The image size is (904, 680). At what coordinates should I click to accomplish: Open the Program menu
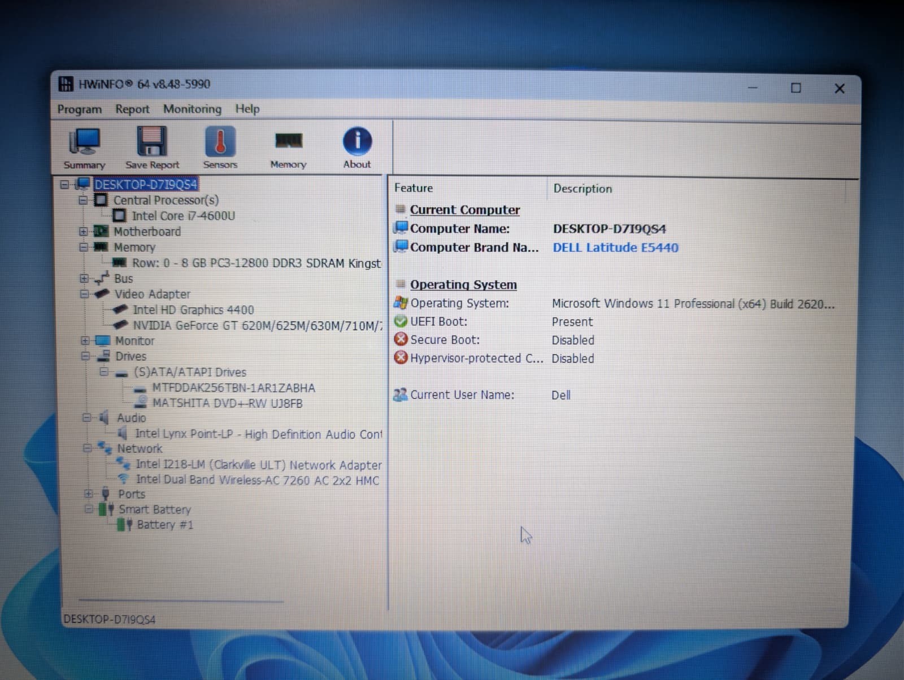click(x=80, y=109)
